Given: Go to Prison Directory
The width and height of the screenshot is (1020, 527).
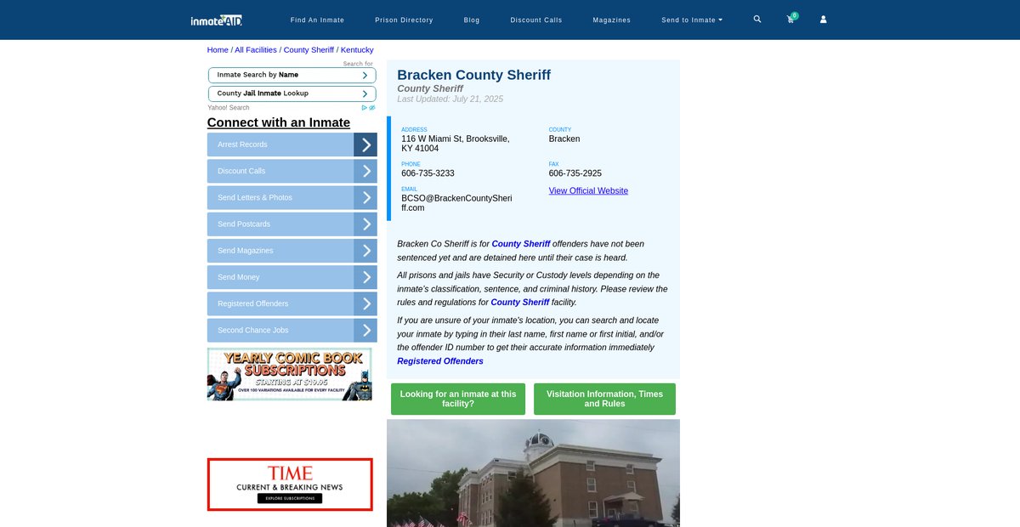Looking at the screenshot, I should click(404, 20).
